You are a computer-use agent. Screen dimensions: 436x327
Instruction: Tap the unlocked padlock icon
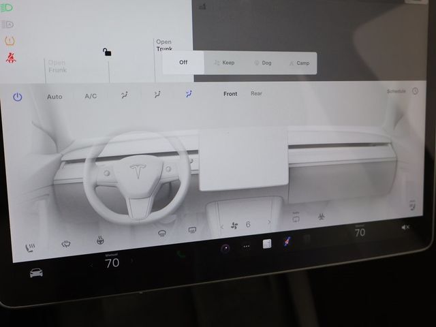107,52
